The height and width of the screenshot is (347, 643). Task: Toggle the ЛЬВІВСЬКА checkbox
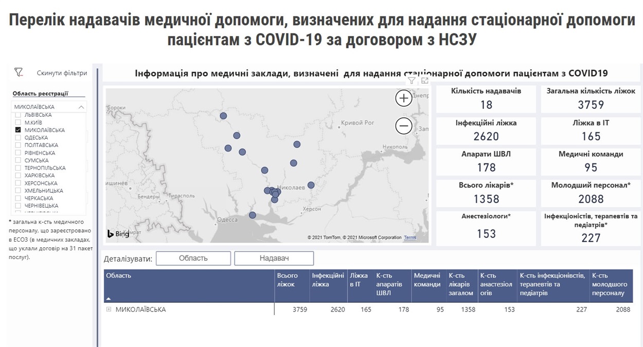(18, 115)
